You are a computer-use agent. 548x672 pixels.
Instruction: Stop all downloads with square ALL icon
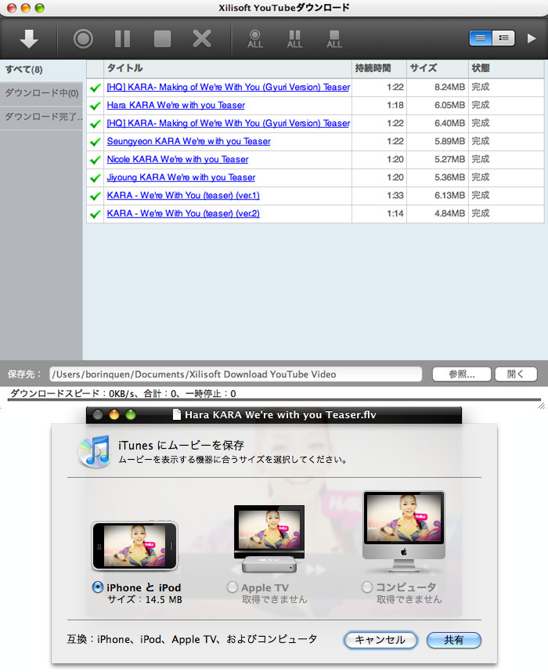[334, 39]
